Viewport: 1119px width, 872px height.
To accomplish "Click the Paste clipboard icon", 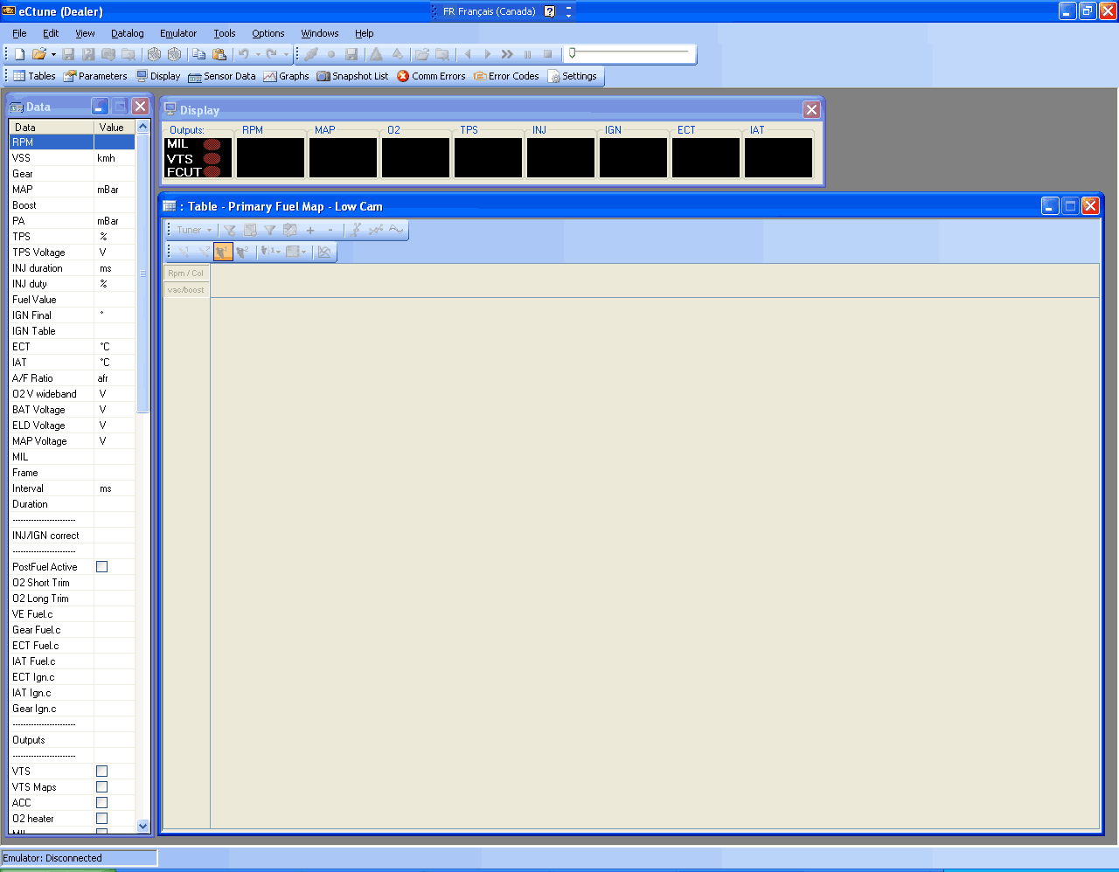I will pos(219,54).
